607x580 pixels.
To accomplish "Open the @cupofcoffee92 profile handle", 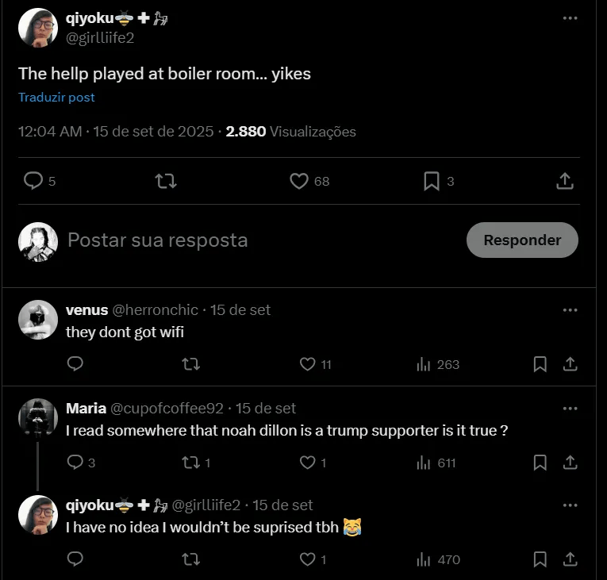I will (167, 409).
